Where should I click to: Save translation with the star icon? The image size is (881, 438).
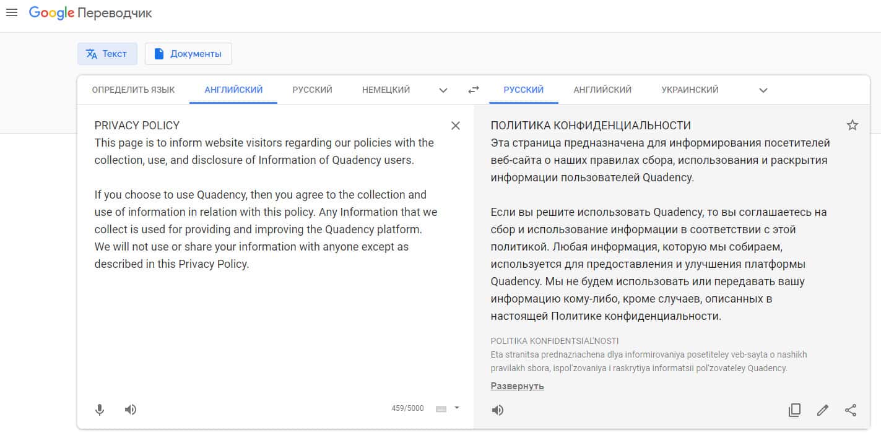[x=853, y=126]
